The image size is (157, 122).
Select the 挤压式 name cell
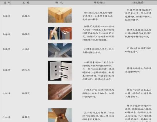click(x=26, y=70)
